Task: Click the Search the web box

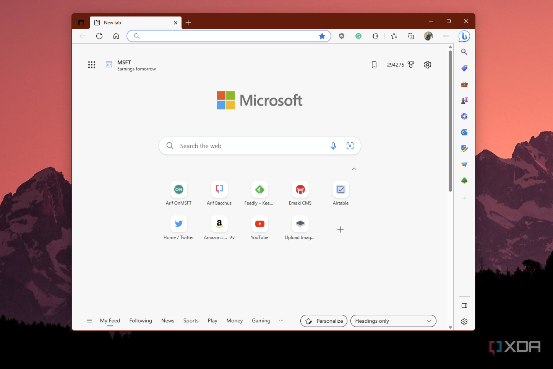Action: point(260,146)
